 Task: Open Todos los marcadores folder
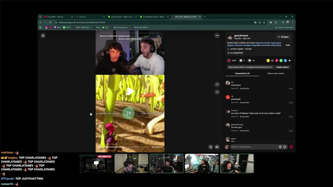(284, 28)
